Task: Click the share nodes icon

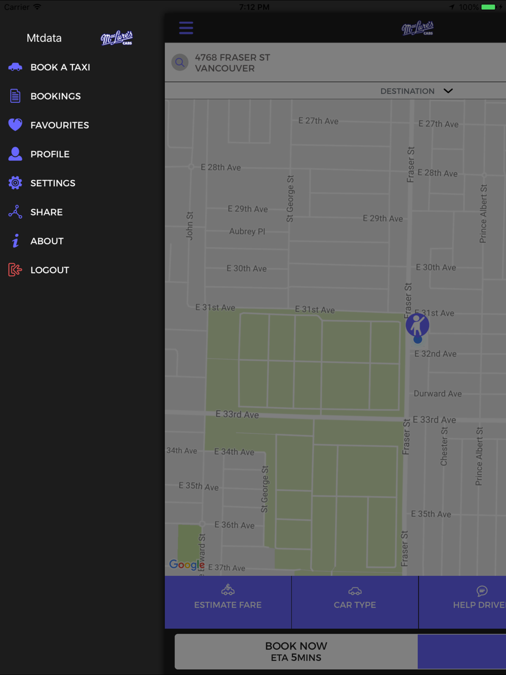Action: pos(15,212)
